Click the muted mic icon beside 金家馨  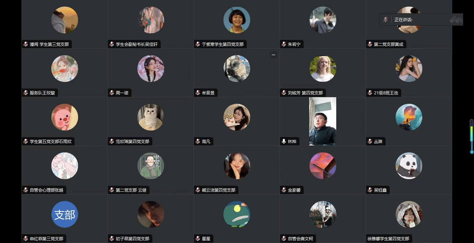click(284, 190)
